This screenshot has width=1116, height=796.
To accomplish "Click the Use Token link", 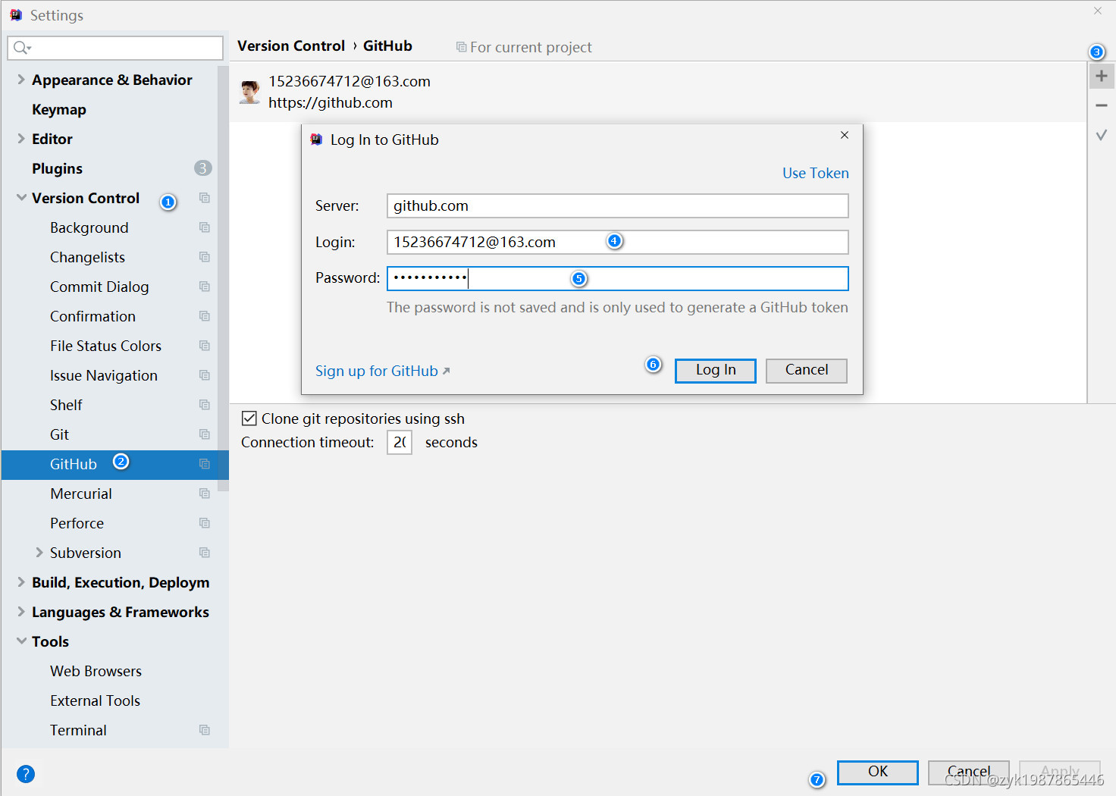I will tap(816, 173).
